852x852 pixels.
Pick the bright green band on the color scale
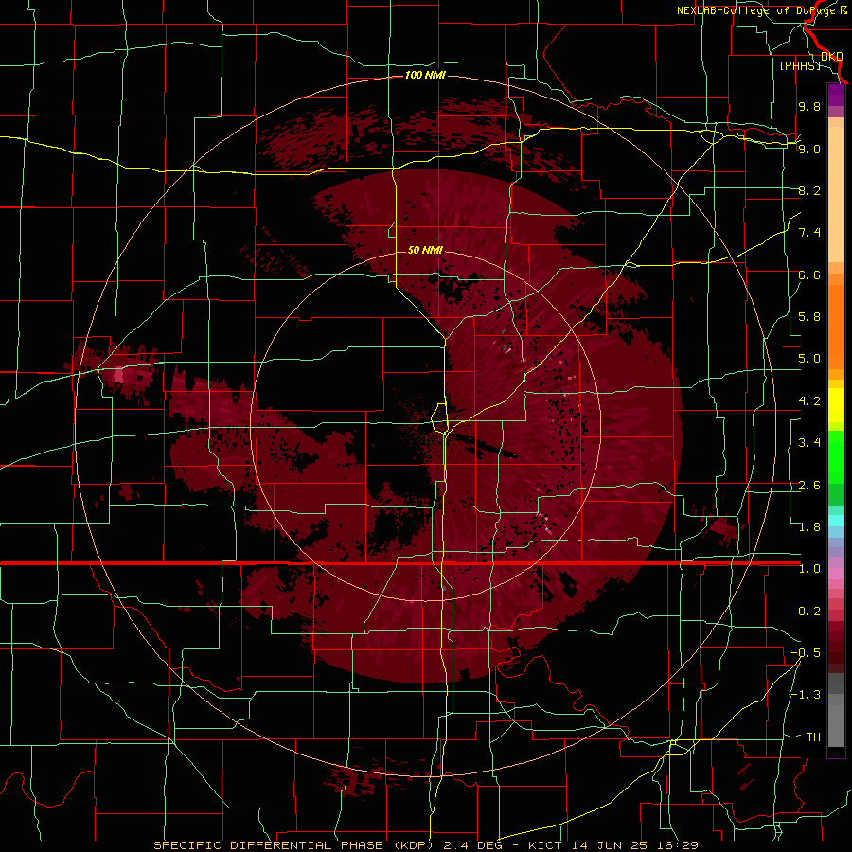click(x=836, y=456)
